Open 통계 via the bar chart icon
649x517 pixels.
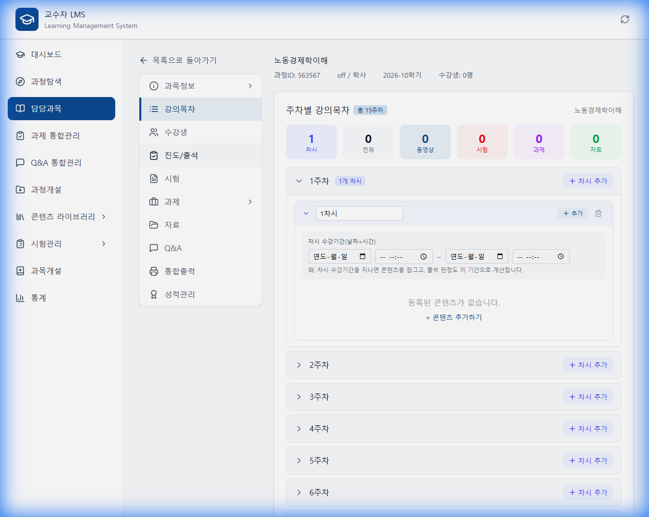click(20, 298)
